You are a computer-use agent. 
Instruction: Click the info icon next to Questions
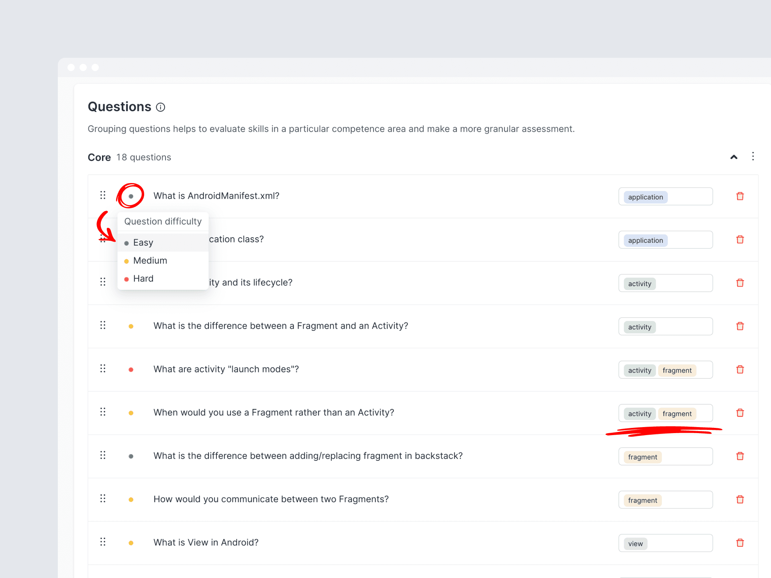pos(161,107)
